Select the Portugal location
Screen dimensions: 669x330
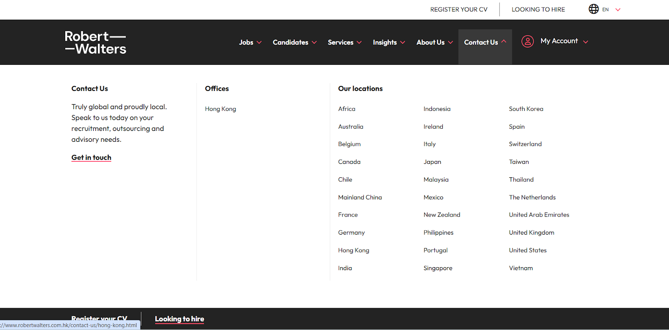435,250
